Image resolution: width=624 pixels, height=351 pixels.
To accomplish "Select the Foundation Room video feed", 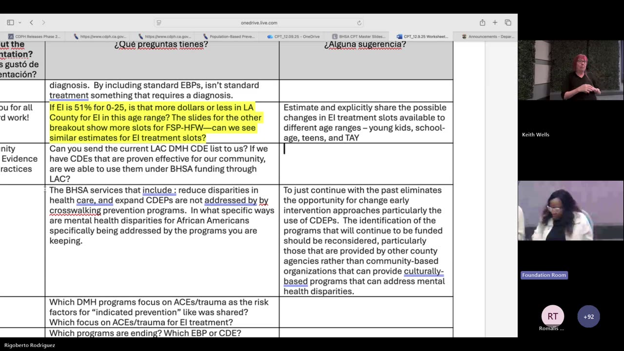I will click(x=571, y=211).
